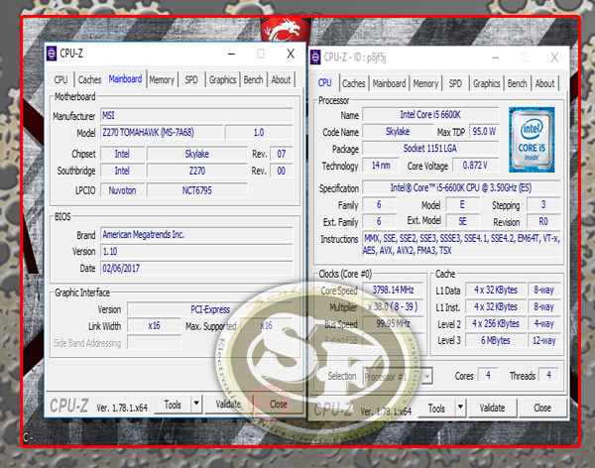Click the Link Width value x16

tap(154, 325)
